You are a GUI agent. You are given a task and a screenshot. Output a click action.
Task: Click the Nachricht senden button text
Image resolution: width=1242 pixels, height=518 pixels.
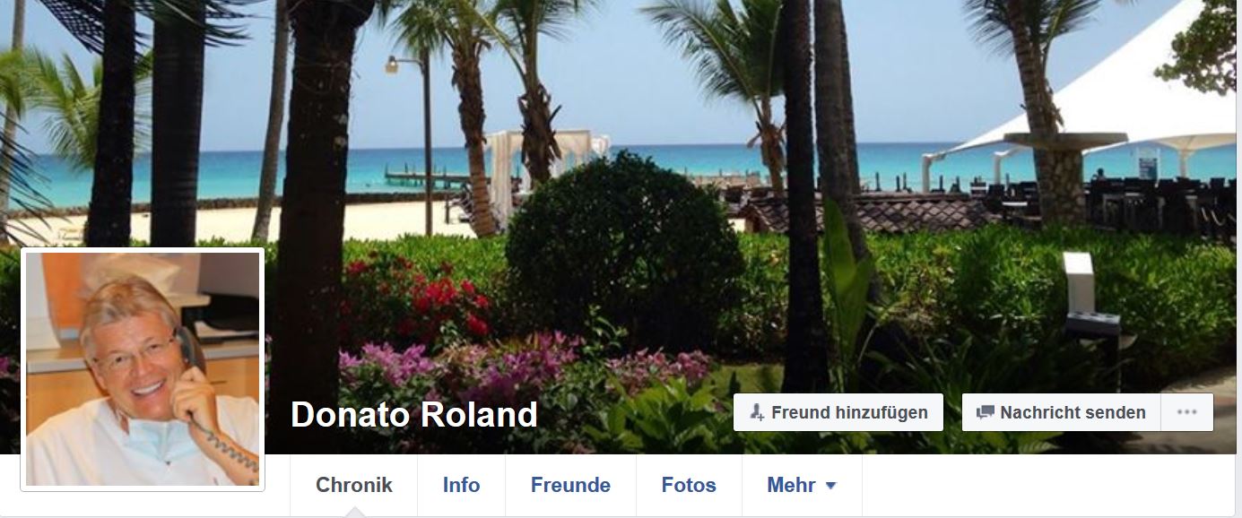coord(1073,413)
